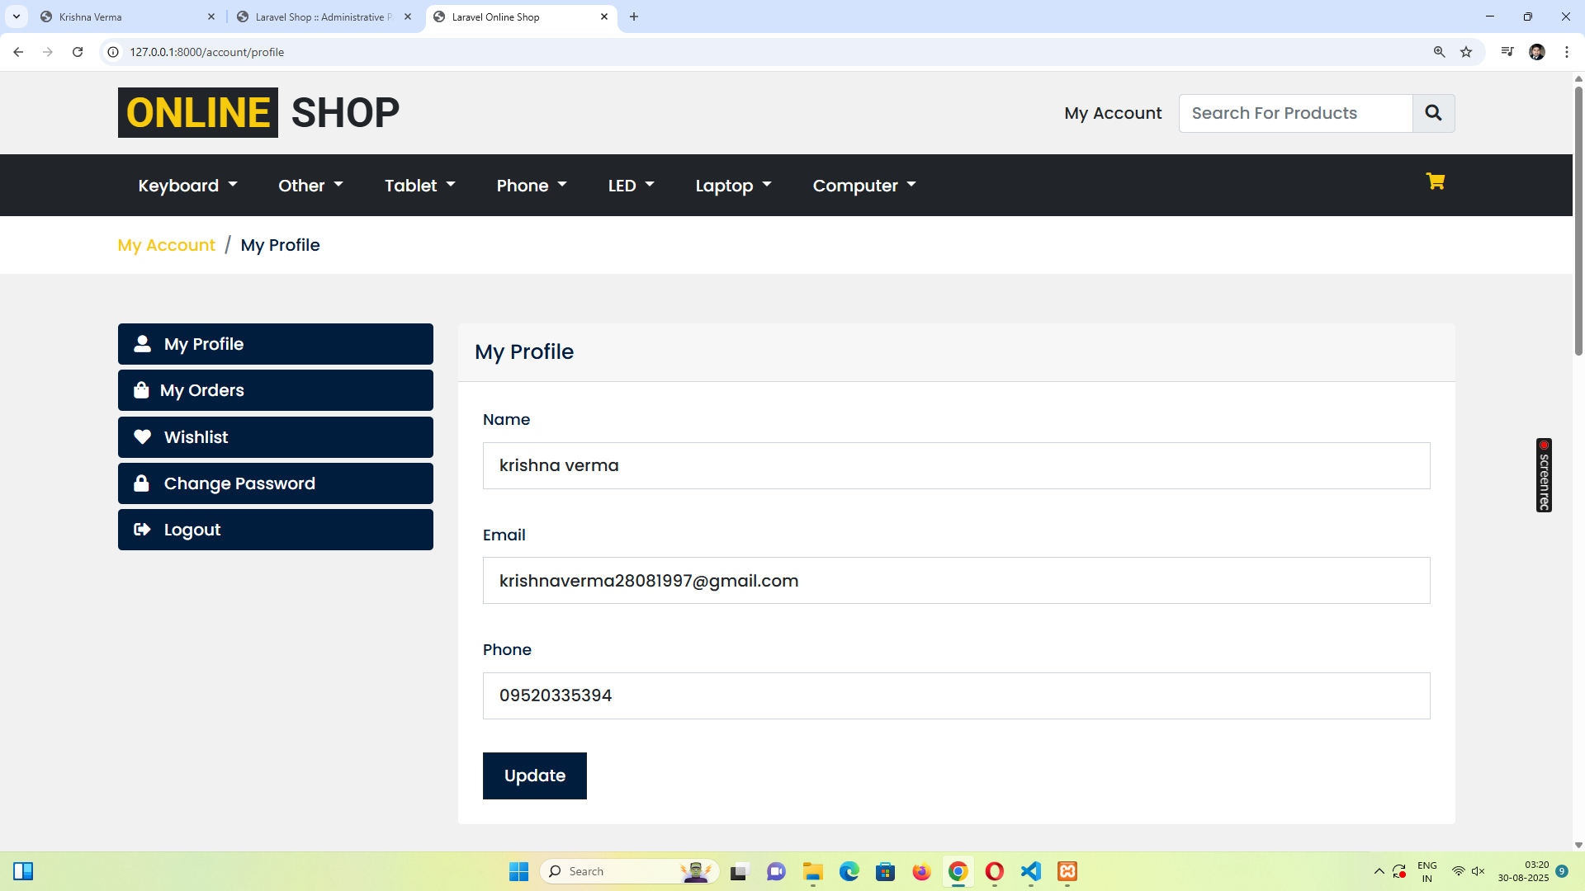Click the Name input field

956,465
